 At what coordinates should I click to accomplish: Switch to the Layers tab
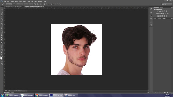[x=155, y=19]
